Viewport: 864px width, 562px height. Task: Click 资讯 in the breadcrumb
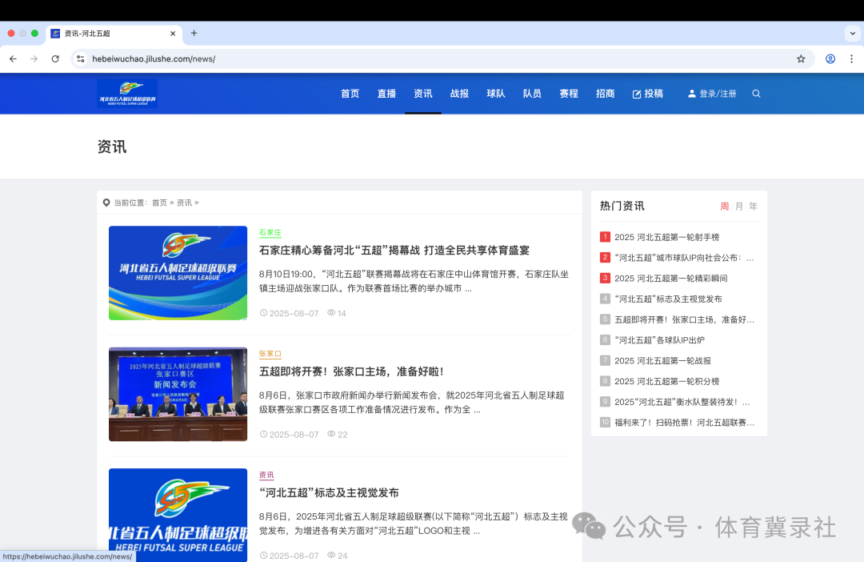pyautogui.click(x=184, y=203)
